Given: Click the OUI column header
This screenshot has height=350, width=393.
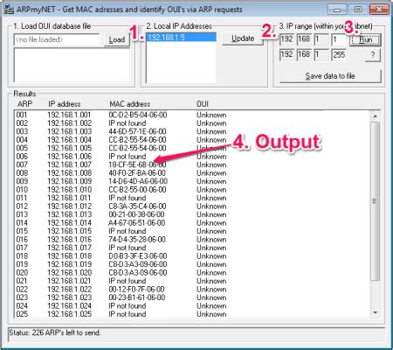Looking at the screenshot, I should tap(203, 104).
